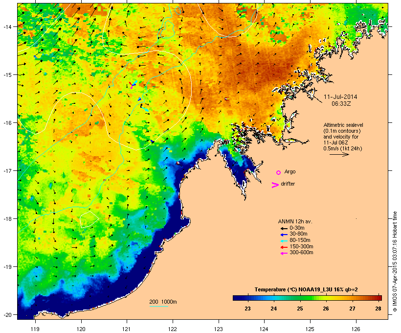Click the '30-80m' depth label

(x=298, y=234)
